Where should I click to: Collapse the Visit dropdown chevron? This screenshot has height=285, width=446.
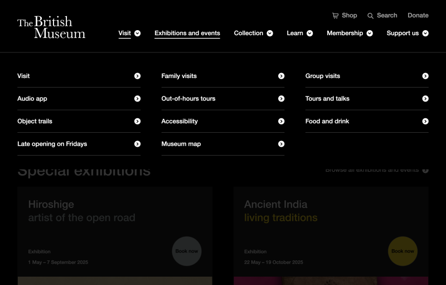coord(137,33)
